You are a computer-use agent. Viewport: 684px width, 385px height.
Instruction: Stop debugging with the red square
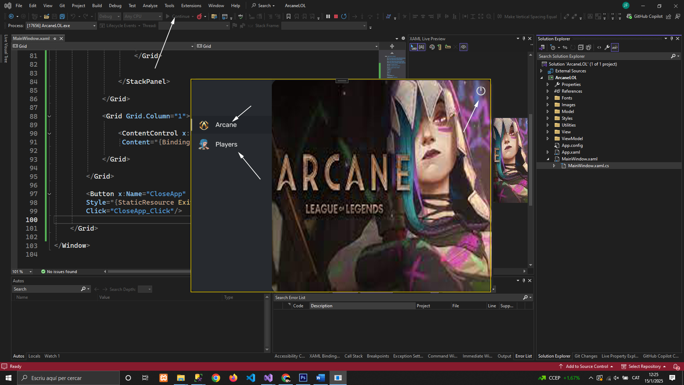(x=336, y=16)
